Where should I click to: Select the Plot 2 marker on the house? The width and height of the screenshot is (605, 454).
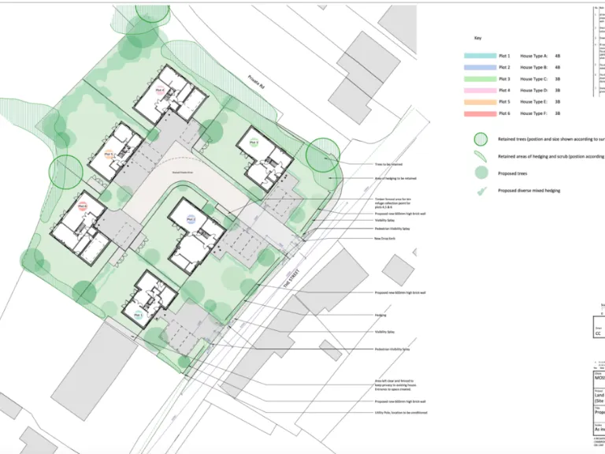(190, 221)
